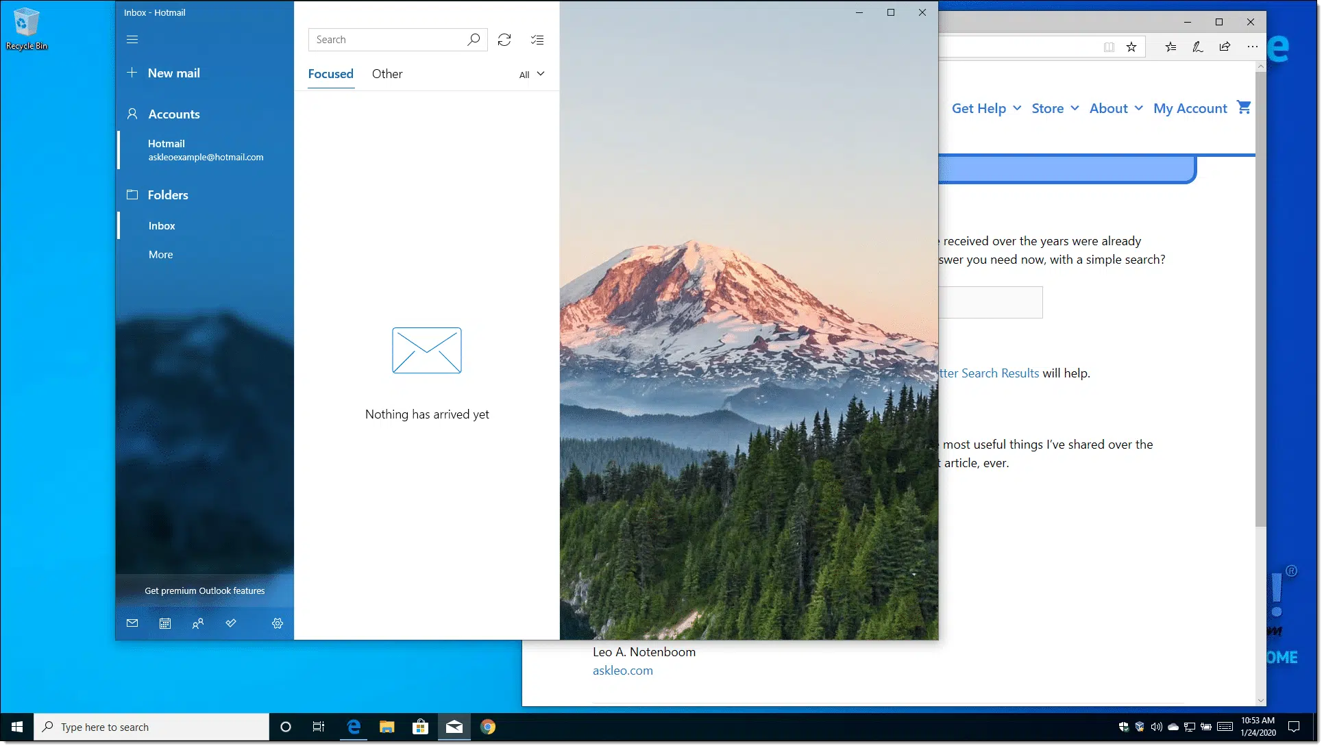The image size is (1324, 748).
Task: Open the Calendar app icon
Action: 165,623
